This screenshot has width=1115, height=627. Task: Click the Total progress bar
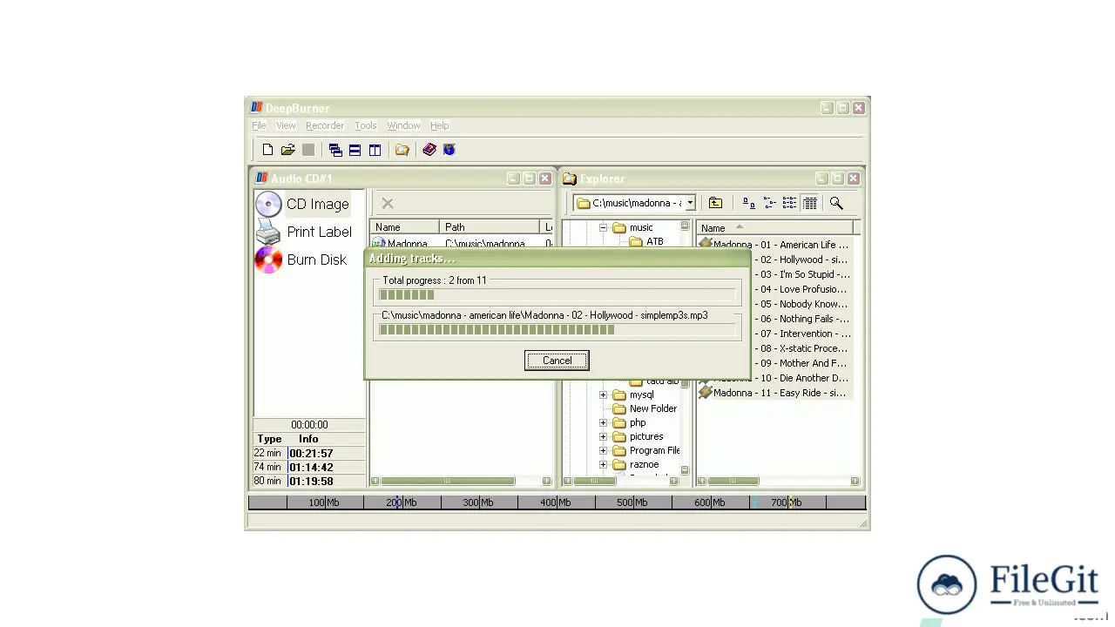click(557, 295)
